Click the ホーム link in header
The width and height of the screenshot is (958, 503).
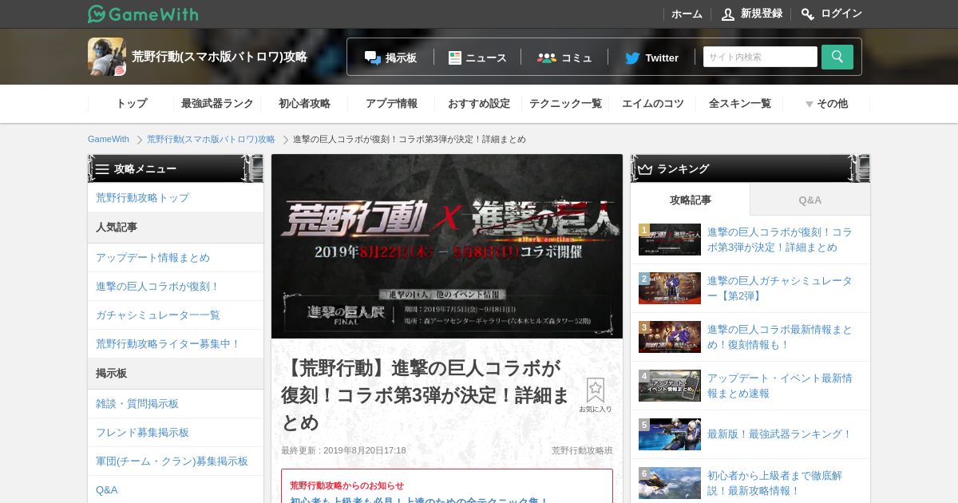tap(687, 14)
